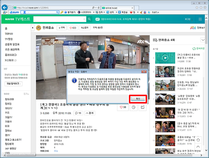The height and width of the screenshot is (158, 209).
Task: Select 플레이리그 in left sidebar
Action: coord(11,55)
